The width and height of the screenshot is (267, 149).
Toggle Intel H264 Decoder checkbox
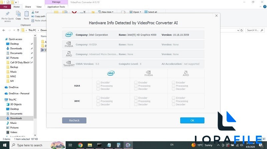coord(98,89)
